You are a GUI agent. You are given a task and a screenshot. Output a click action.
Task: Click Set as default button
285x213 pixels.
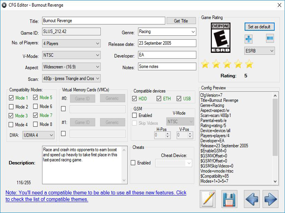260,27
